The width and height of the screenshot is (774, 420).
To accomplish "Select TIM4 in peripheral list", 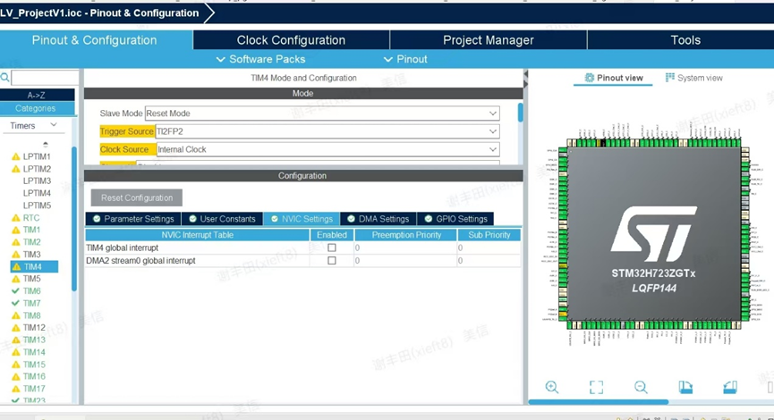I will click(x=34, y=266).
